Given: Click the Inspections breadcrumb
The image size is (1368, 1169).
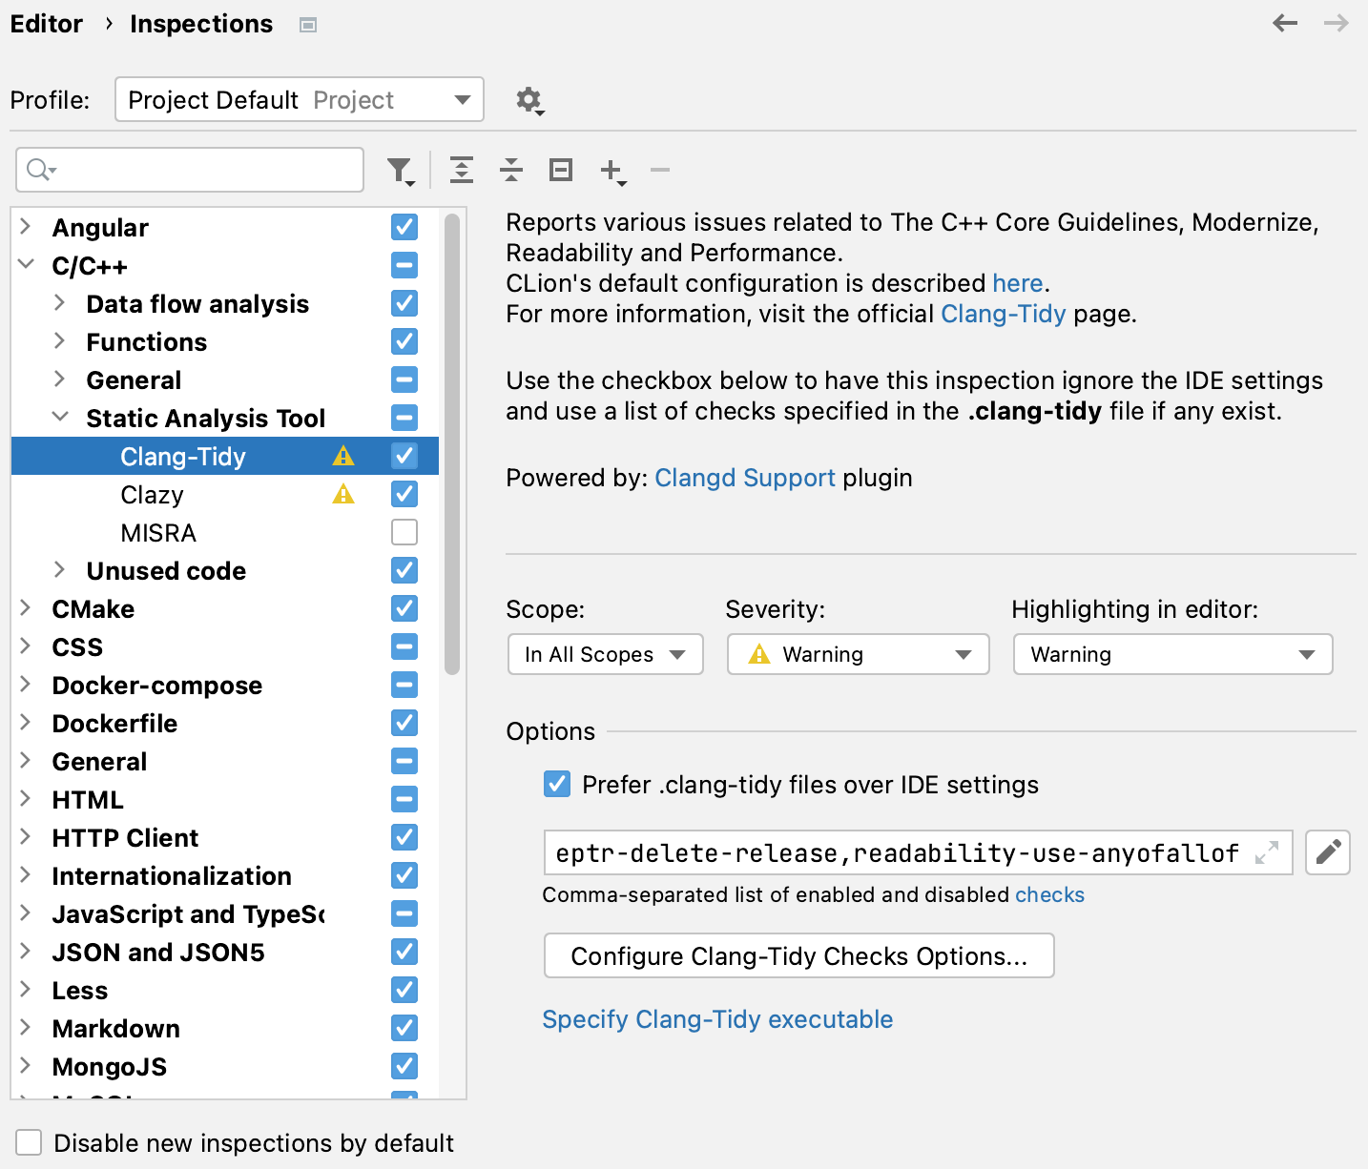Looking at the screenshot, I should tap(200, 23).
